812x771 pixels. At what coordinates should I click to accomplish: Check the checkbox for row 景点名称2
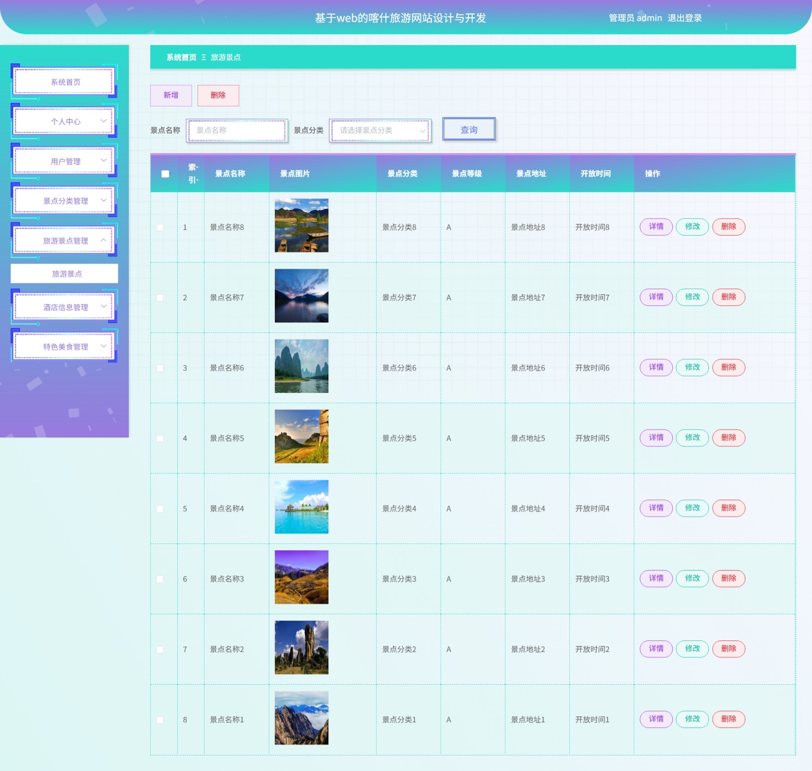[x=160, y=650]
